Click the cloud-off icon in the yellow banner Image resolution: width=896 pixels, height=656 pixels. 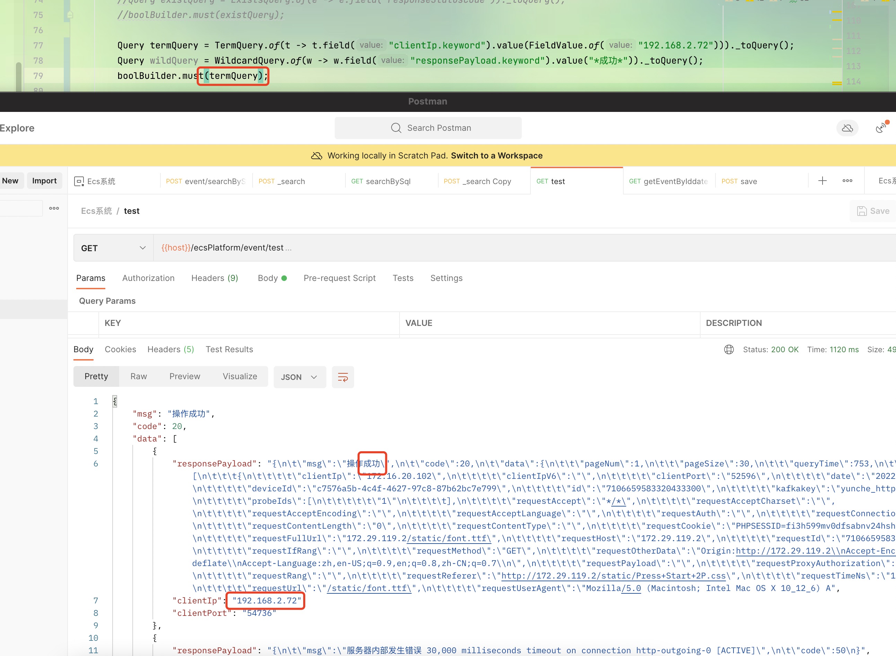(317, 156)
